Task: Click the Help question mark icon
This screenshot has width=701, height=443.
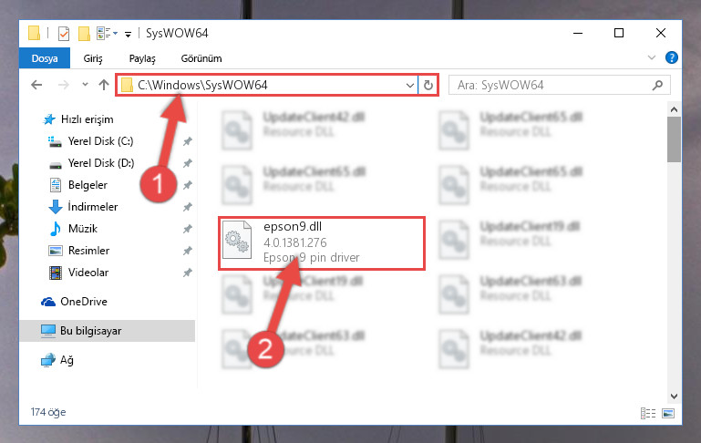Action: tap(671, 57)
